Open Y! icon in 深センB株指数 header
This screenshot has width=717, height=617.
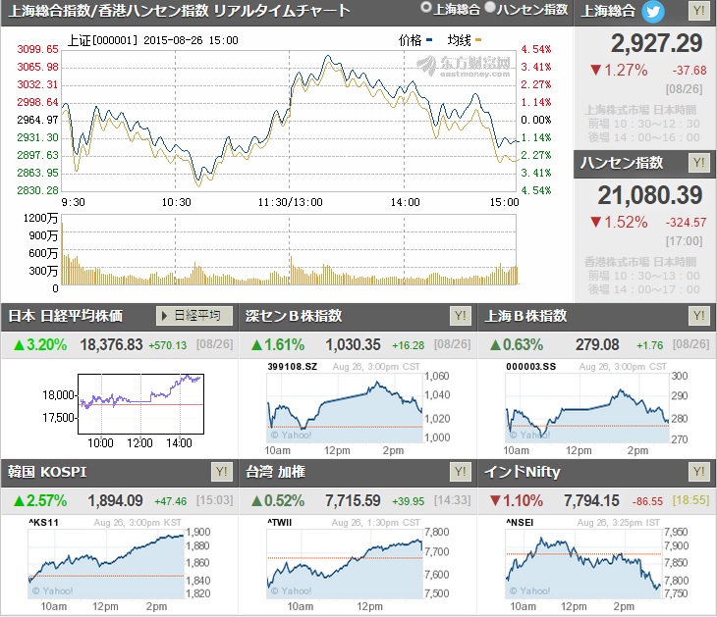460,316
